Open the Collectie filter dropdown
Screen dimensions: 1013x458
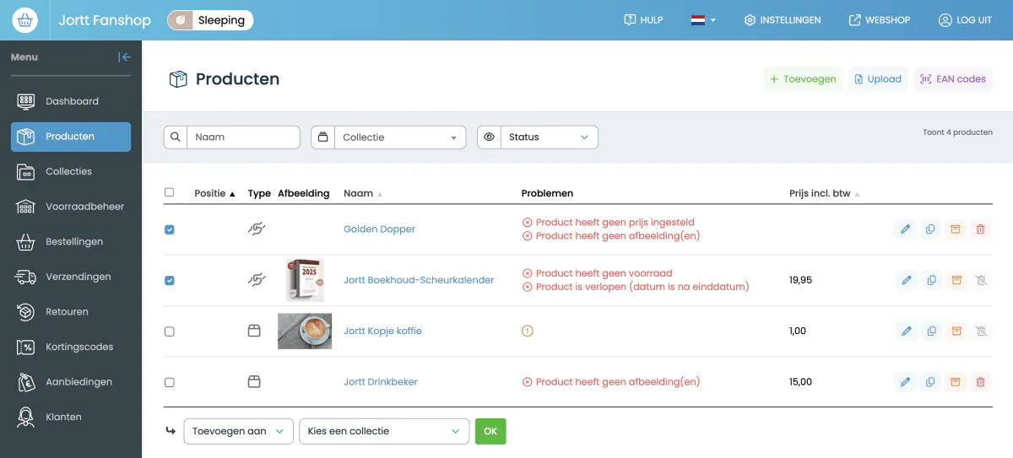coord(400,137)
